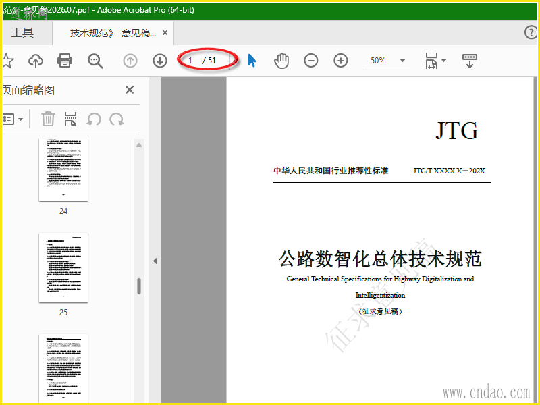Select page 25 thumbnail

pos(63,267)
